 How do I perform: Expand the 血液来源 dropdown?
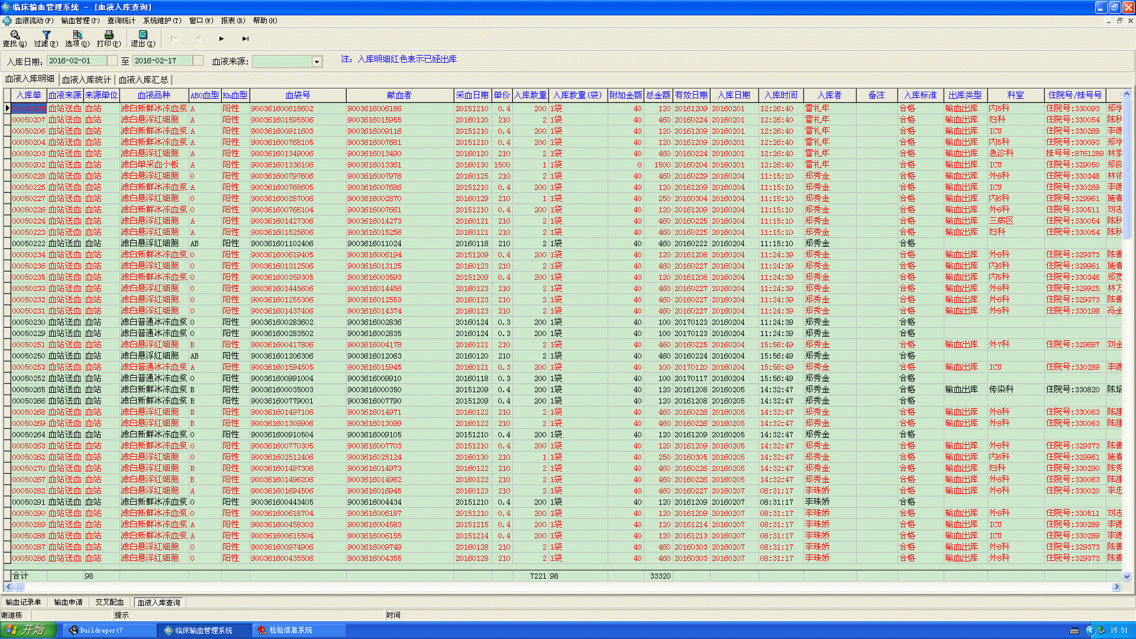[317, 62]
